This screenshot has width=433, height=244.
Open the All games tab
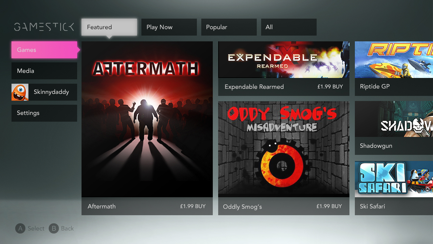(x=289, y=27)
